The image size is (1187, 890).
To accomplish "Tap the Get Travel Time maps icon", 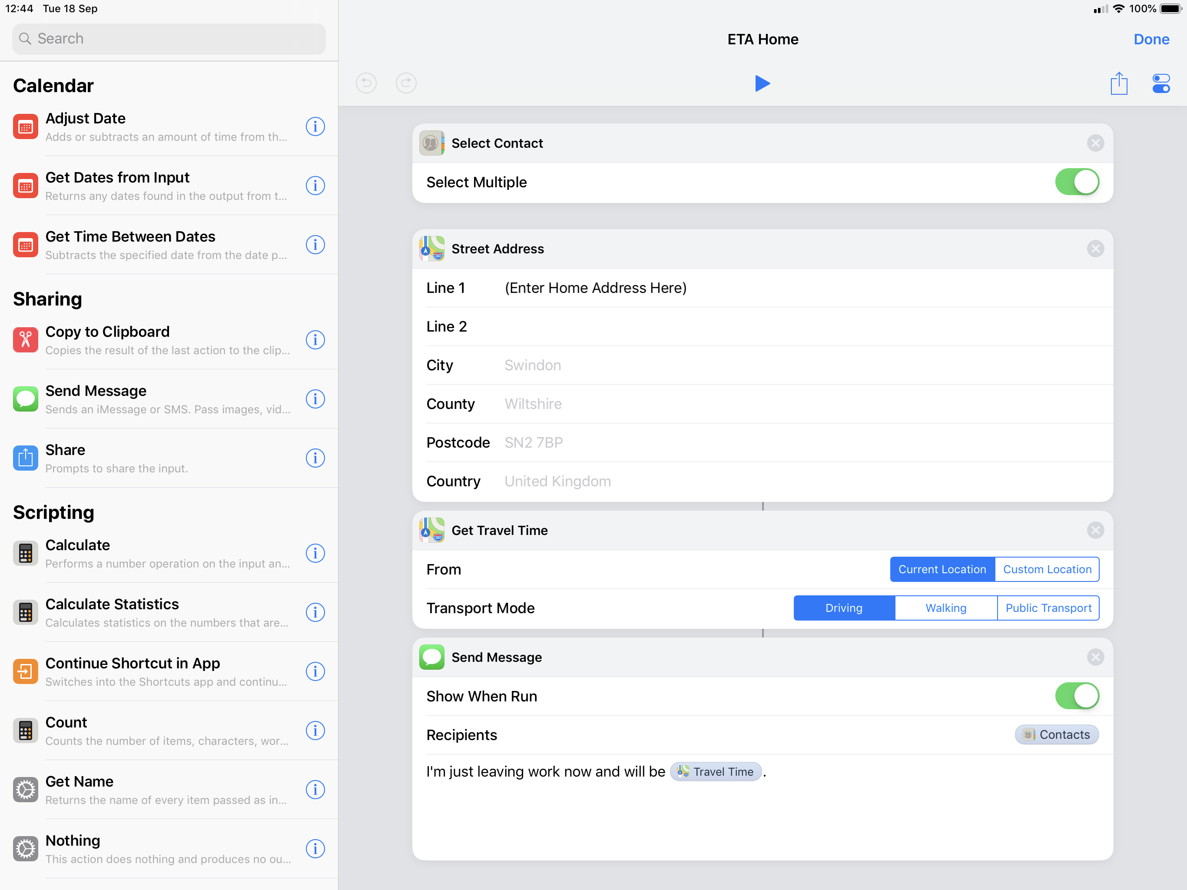I will (431, 530).
